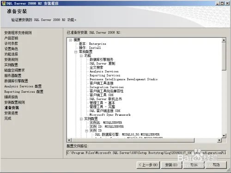Select 管理工具 - 完整 tree row
The width and height of the screenshot is (231, 173).
pos(102,107)
